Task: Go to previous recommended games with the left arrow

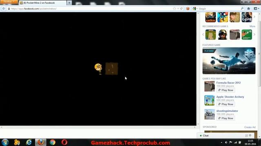Action: [203, 34]
